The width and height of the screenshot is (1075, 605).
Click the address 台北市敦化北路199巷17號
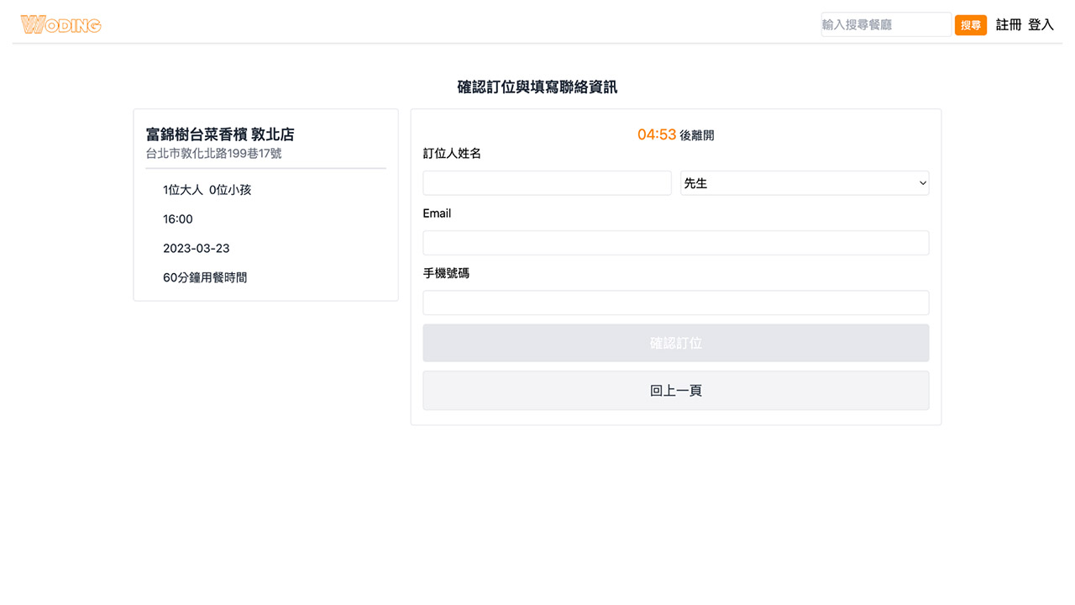[x=213, y=154]
